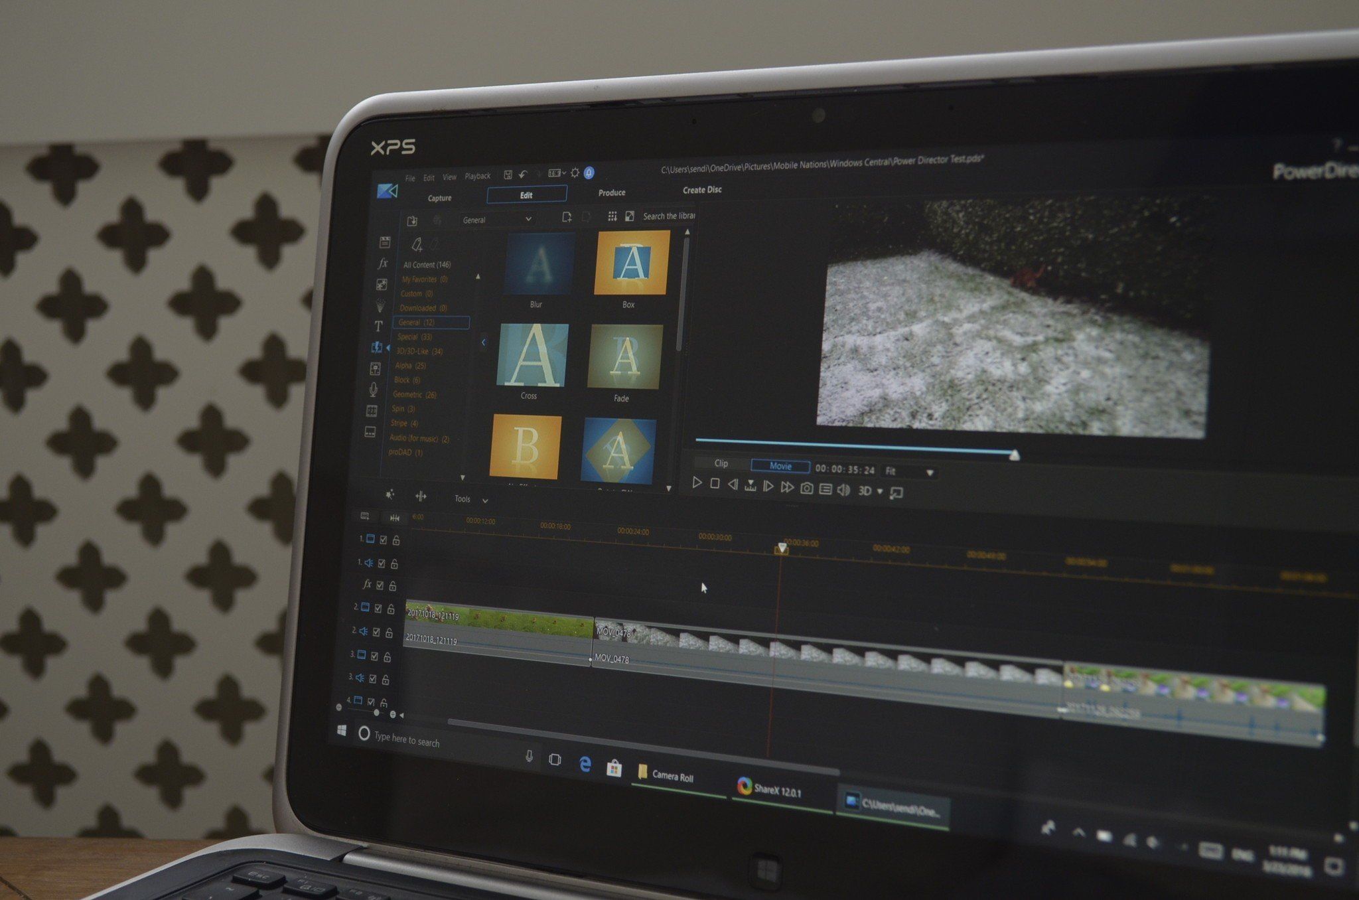Toggle the video track 3 enable checkbox
This screenshot has width=1359, height=900.
click(374, 656)
